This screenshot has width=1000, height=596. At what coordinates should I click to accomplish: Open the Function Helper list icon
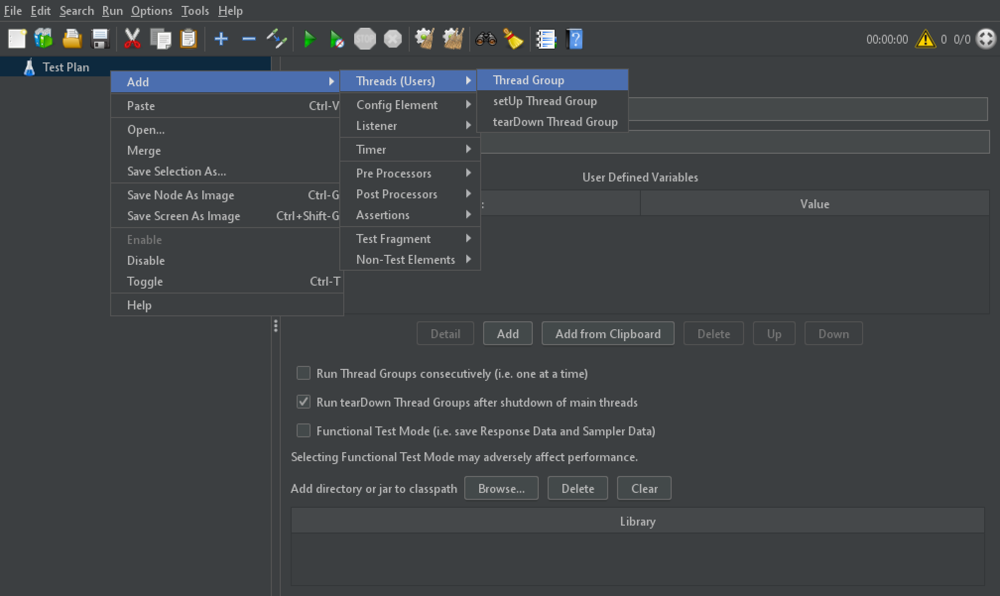coord(546,39)
